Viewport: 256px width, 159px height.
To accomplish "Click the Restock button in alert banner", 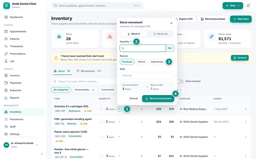I will tap(240, 58).
